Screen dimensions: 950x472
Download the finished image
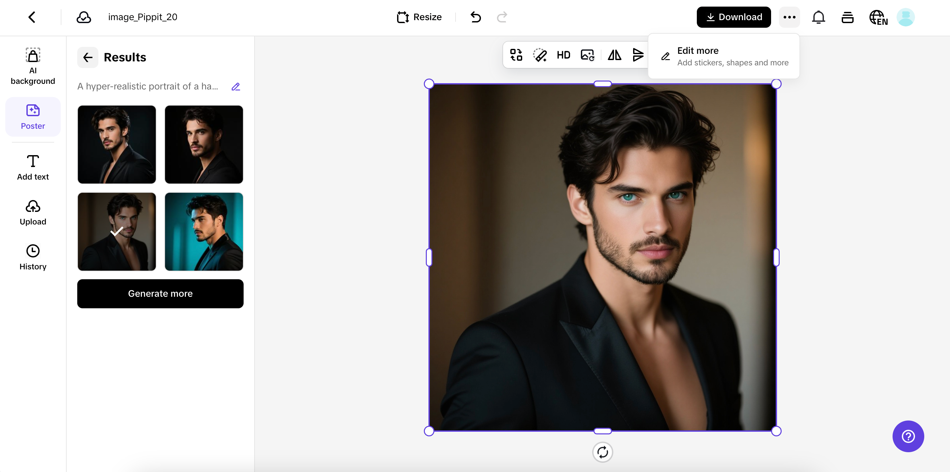733,17
